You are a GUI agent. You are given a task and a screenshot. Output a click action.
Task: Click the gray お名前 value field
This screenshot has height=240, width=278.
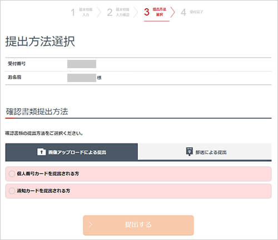(82, 78)
